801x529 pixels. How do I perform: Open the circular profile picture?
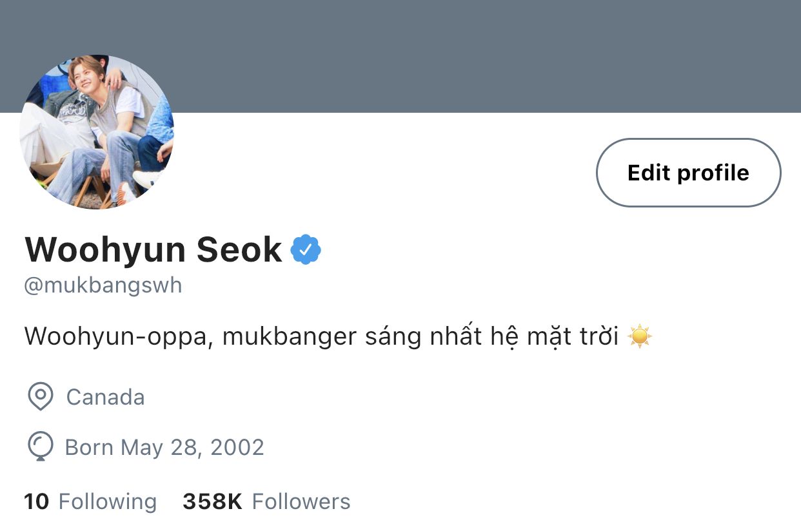tap(97, 132)
